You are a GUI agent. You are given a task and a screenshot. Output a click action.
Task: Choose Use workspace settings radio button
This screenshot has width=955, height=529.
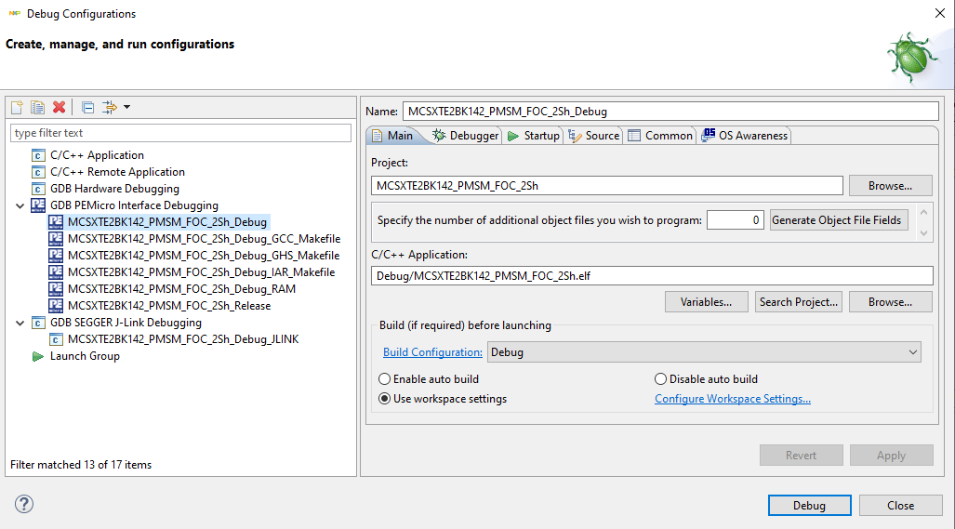click(x=385, y=399)
